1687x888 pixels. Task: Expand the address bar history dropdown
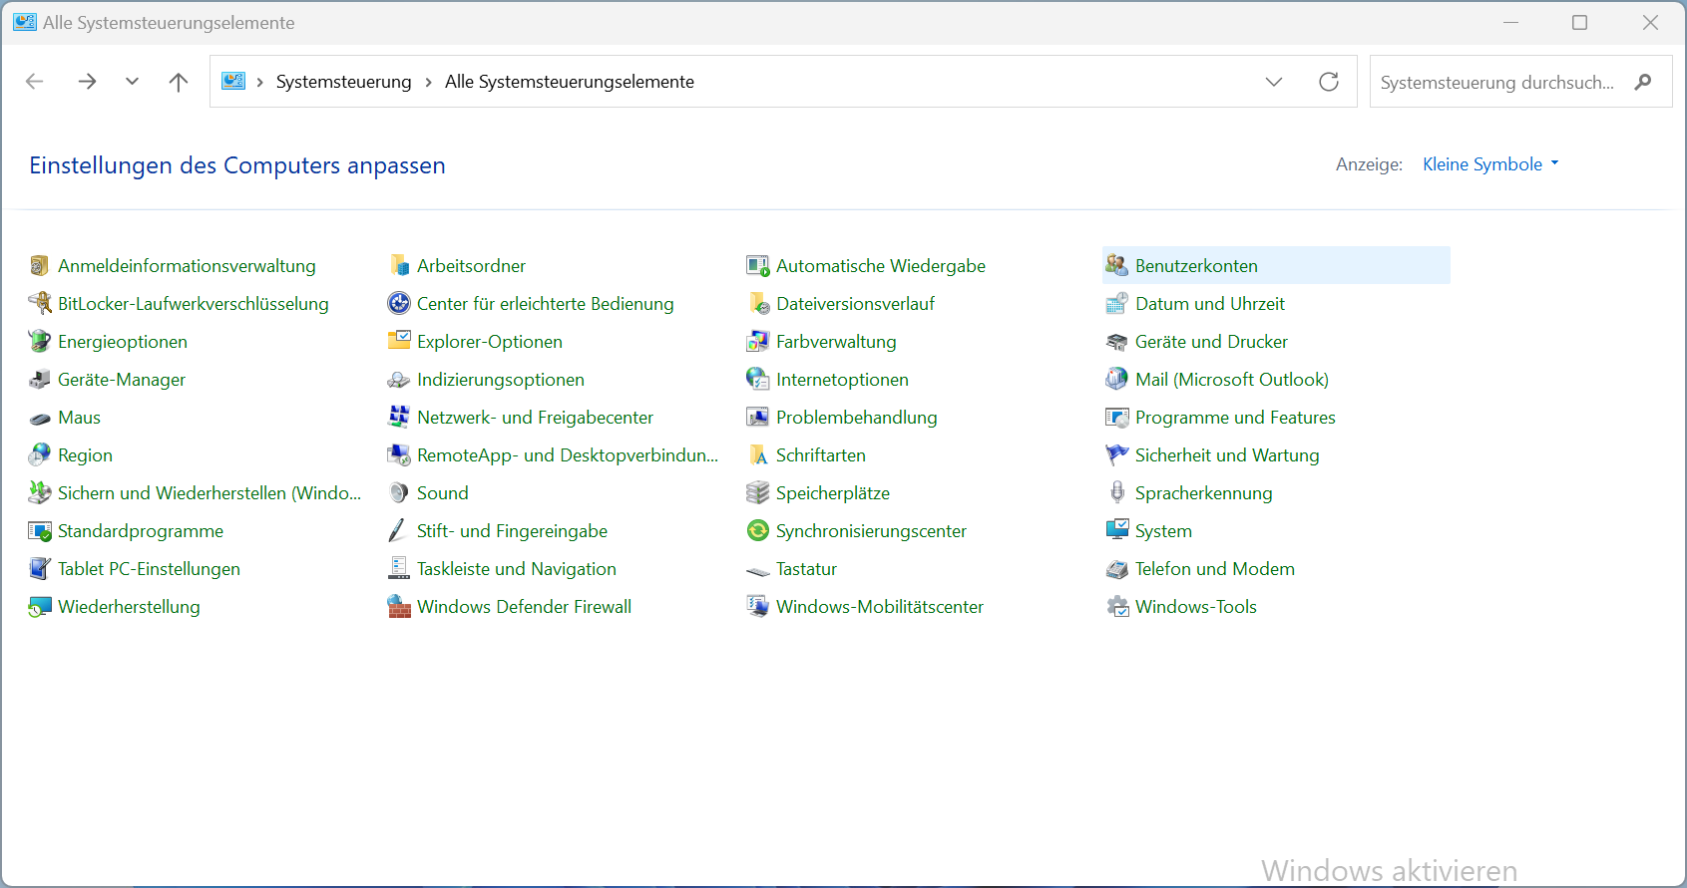(1274, 82)
